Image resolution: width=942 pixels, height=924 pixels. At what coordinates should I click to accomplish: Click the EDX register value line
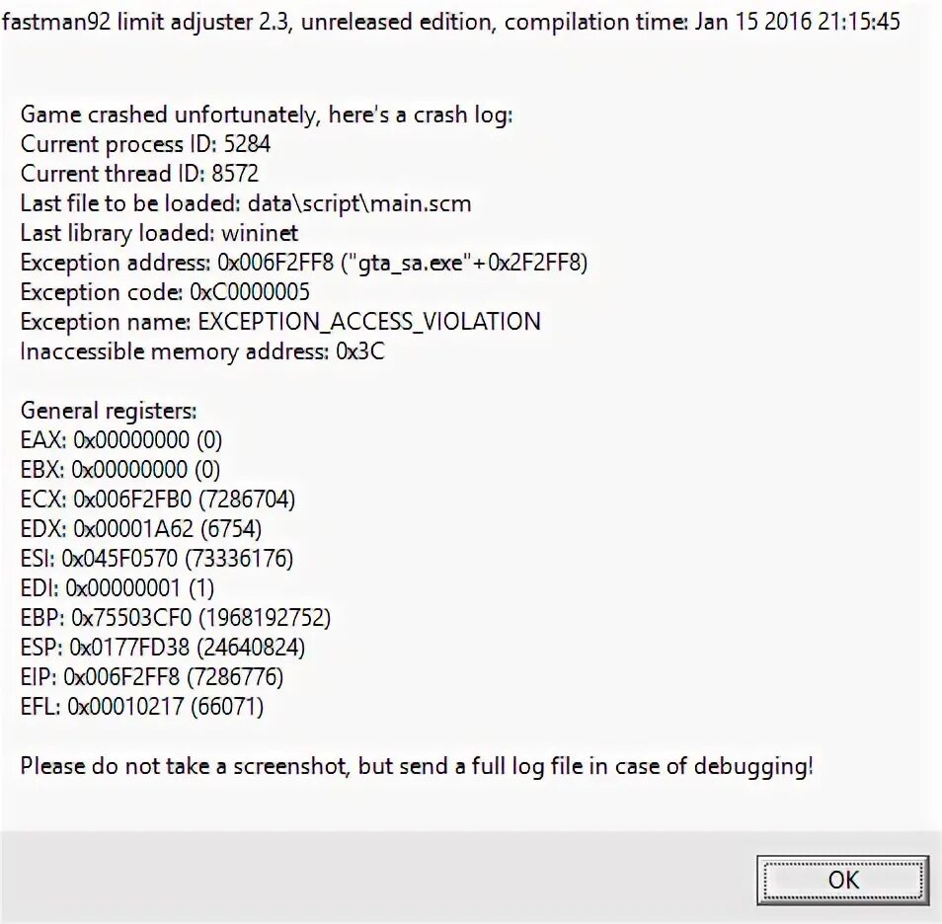click(x=141, y=529)
